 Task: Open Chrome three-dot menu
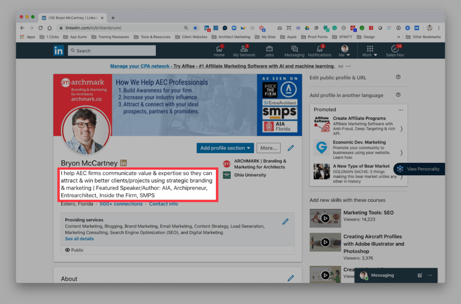click(439, 28)
